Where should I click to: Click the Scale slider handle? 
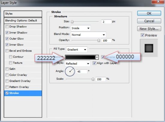pyautogui.click(x=93, y=79)
